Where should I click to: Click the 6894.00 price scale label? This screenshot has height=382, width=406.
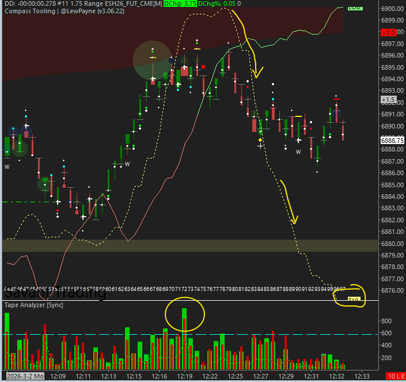point(392,79)
